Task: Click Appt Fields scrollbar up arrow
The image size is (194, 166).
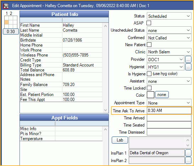Action: pos(106,129)
